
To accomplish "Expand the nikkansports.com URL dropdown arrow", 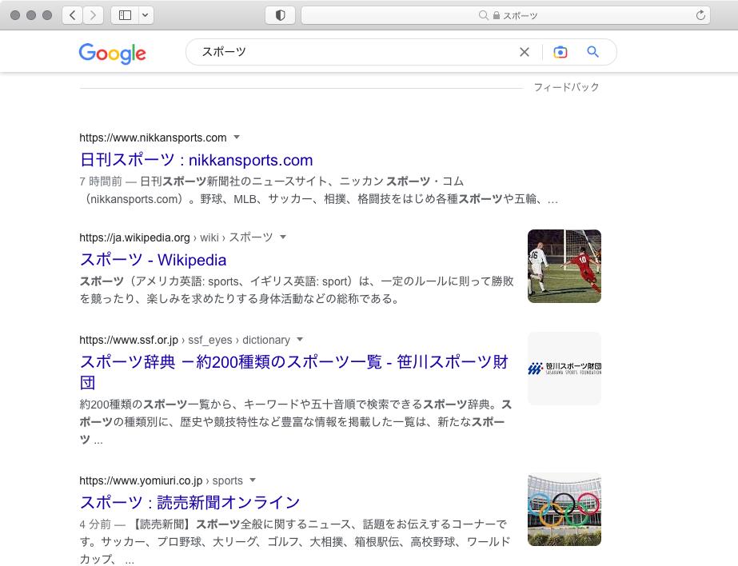I will tap(237, 138).
